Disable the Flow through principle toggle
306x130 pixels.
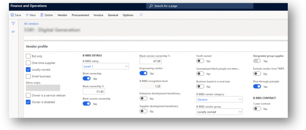[257, 87]
